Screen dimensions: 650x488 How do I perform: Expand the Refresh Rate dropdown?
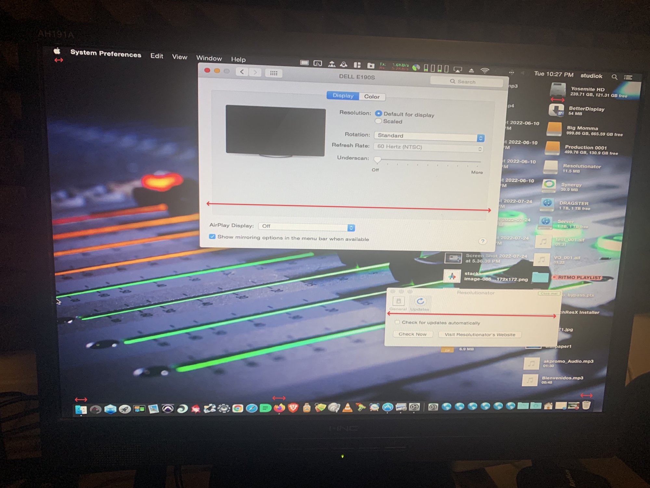click(428, 147)
